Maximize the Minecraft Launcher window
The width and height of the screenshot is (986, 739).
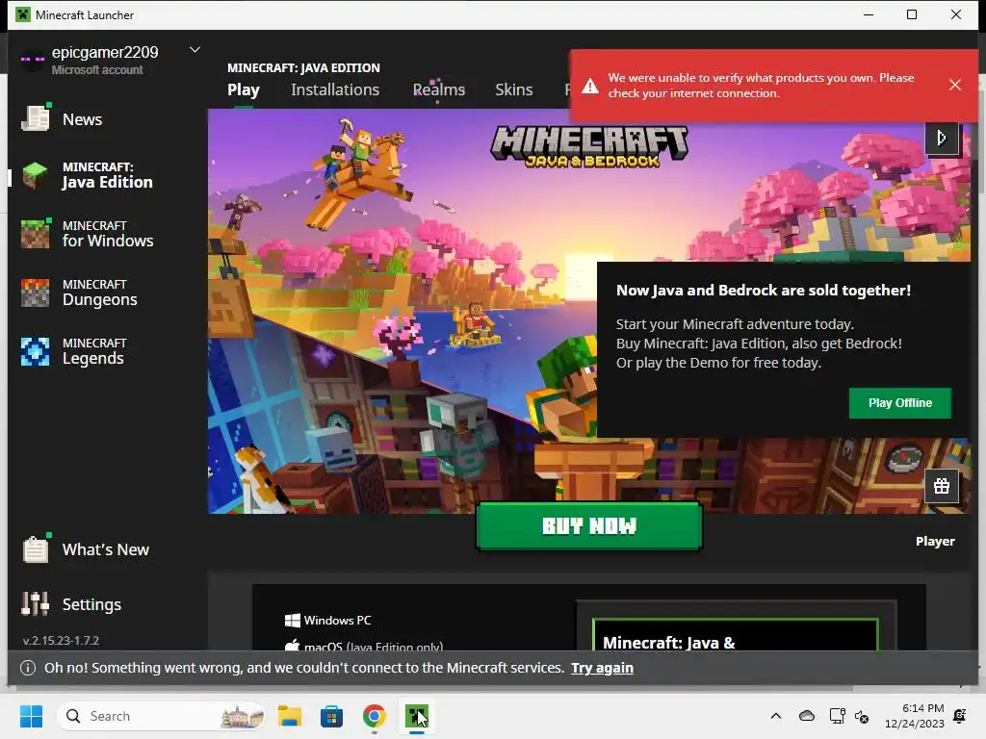(912, 14)
